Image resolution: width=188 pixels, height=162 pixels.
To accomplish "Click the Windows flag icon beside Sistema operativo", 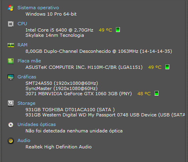I will coord(11,8).
